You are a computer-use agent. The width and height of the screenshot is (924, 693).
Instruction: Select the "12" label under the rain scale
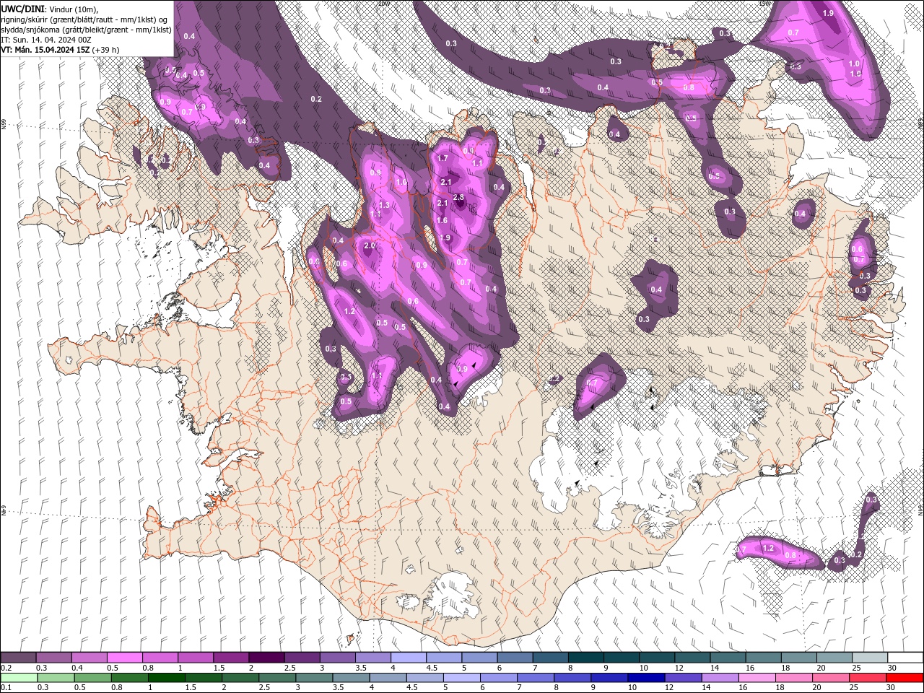click(x=668, y=688)
